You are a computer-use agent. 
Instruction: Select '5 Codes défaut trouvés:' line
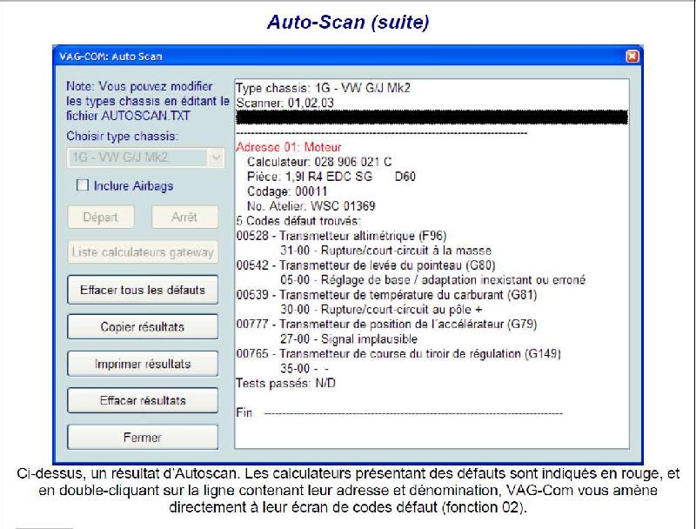[298, 221]
